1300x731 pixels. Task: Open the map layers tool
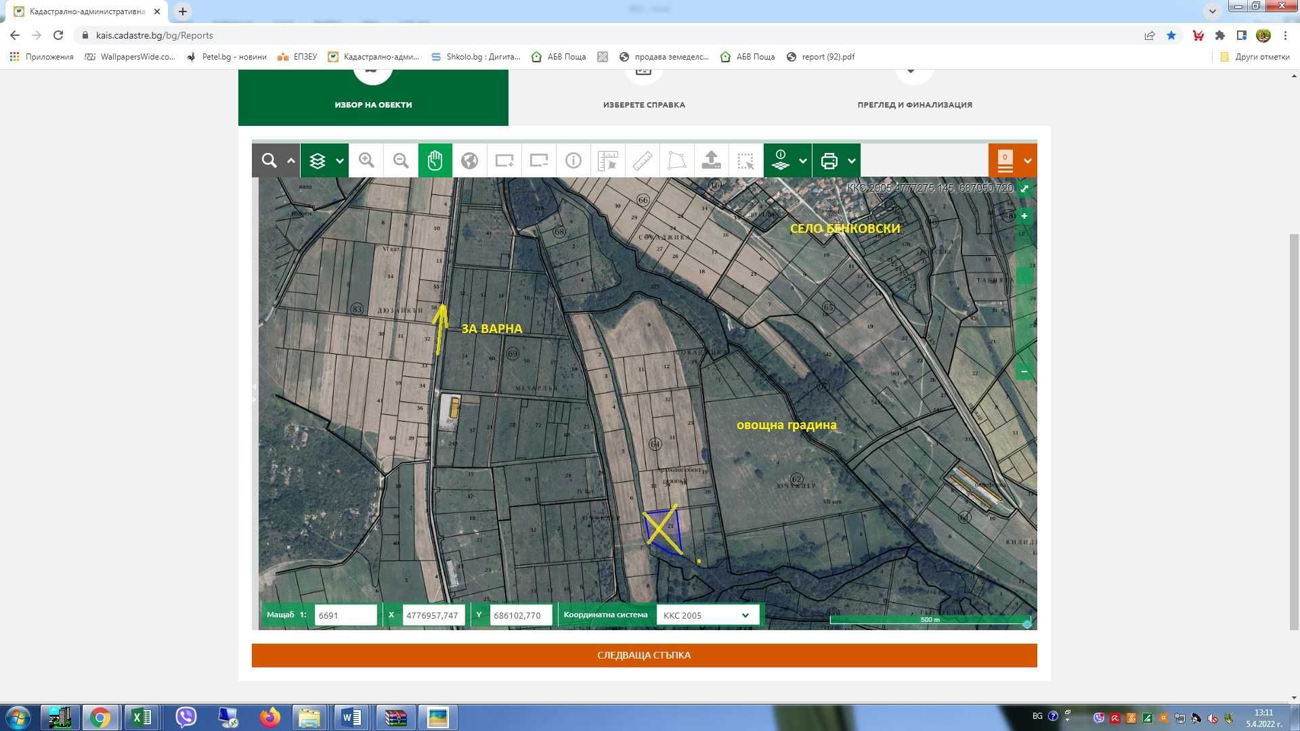pos(318,160)
